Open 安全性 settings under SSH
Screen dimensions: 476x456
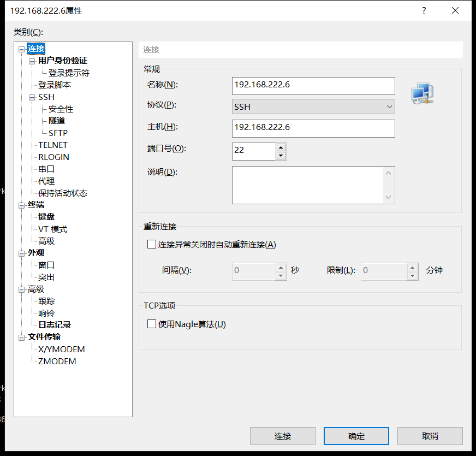(x=61, y=109)
